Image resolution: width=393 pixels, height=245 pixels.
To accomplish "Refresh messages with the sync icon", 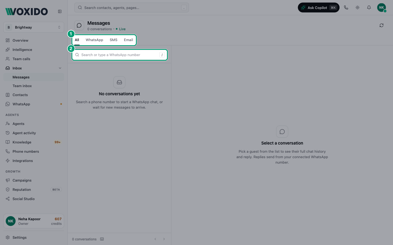I will click(x=382, y=25).
